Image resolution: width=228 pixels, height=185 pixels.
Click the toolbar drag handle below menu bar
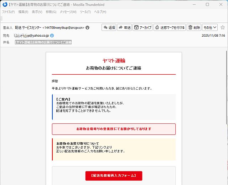click(1, 18)
